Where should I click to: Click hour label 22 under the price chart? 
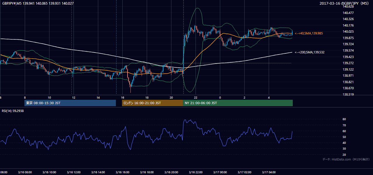[x=196, y=97]
